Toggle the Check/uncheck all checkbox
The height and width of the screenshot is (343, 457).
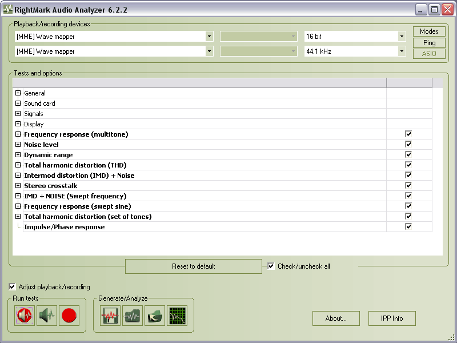click(x=271, y=266)
